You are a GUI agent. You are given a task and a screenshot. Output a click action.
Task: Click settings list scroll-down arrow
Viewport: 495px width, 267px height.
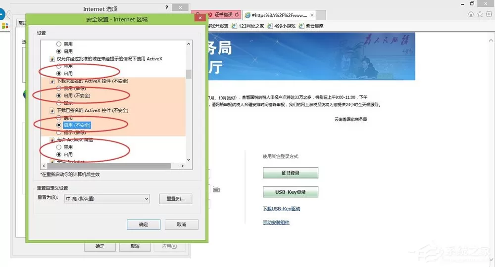pos(189,160)
